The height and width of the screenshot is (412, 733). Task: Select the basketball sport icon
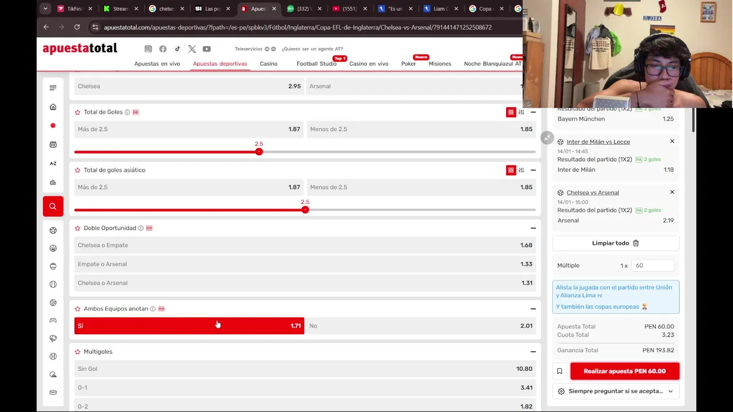click(x=53, y=248)
